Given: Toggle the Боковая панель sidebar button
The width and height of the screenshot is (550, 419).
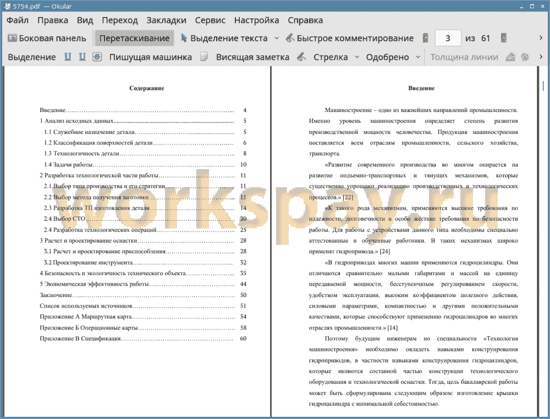Looking at the screenshot, I should coord(47,38).
